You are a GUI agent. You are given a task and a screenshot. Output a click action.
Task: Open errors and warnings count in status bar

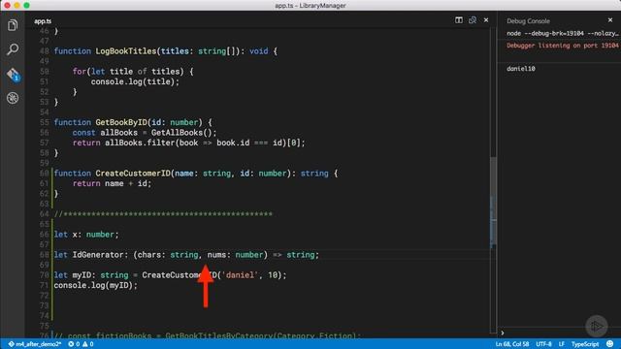pos(81,344)
